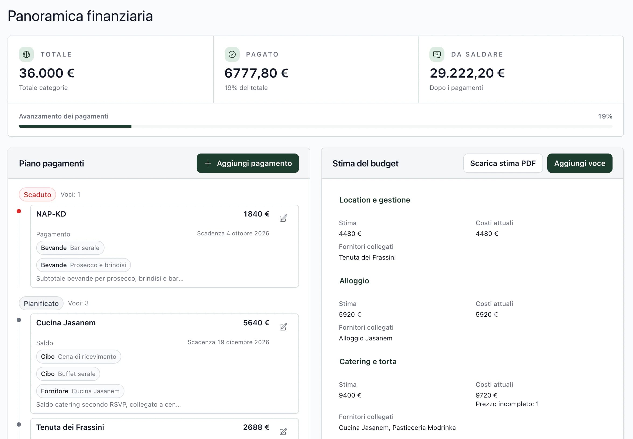633x439 pixels.
Task: Click the Scaduto status badge
Action: tap(37, 194)
